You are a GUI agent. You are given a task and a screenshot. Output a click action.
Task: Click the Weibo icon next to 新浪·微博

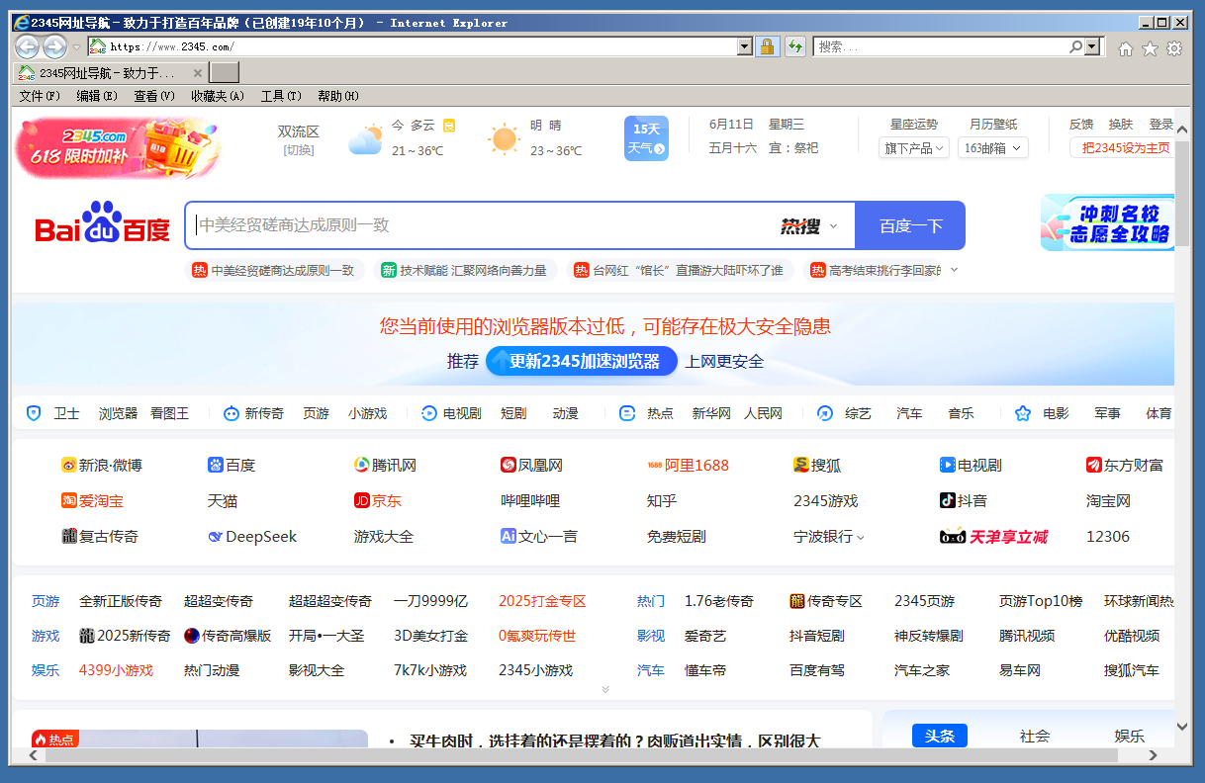pyautogui.click(x=69, y=465)
